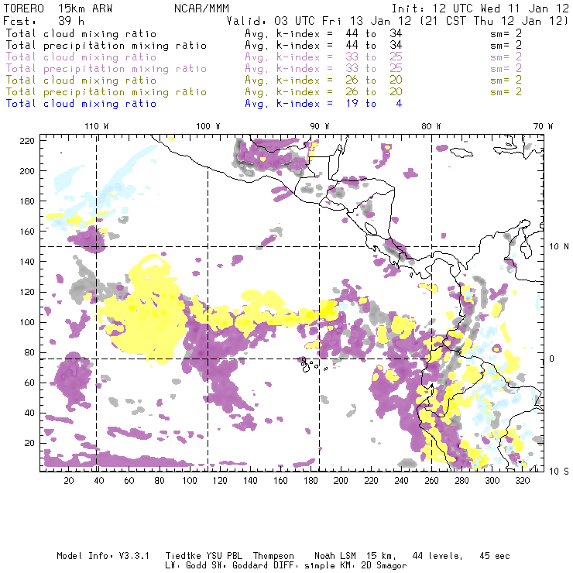This screenshot has height=573, width=573.
Task: Click purple "Total precipitation mixing ratio" legend entry
Action: point(106,69)
